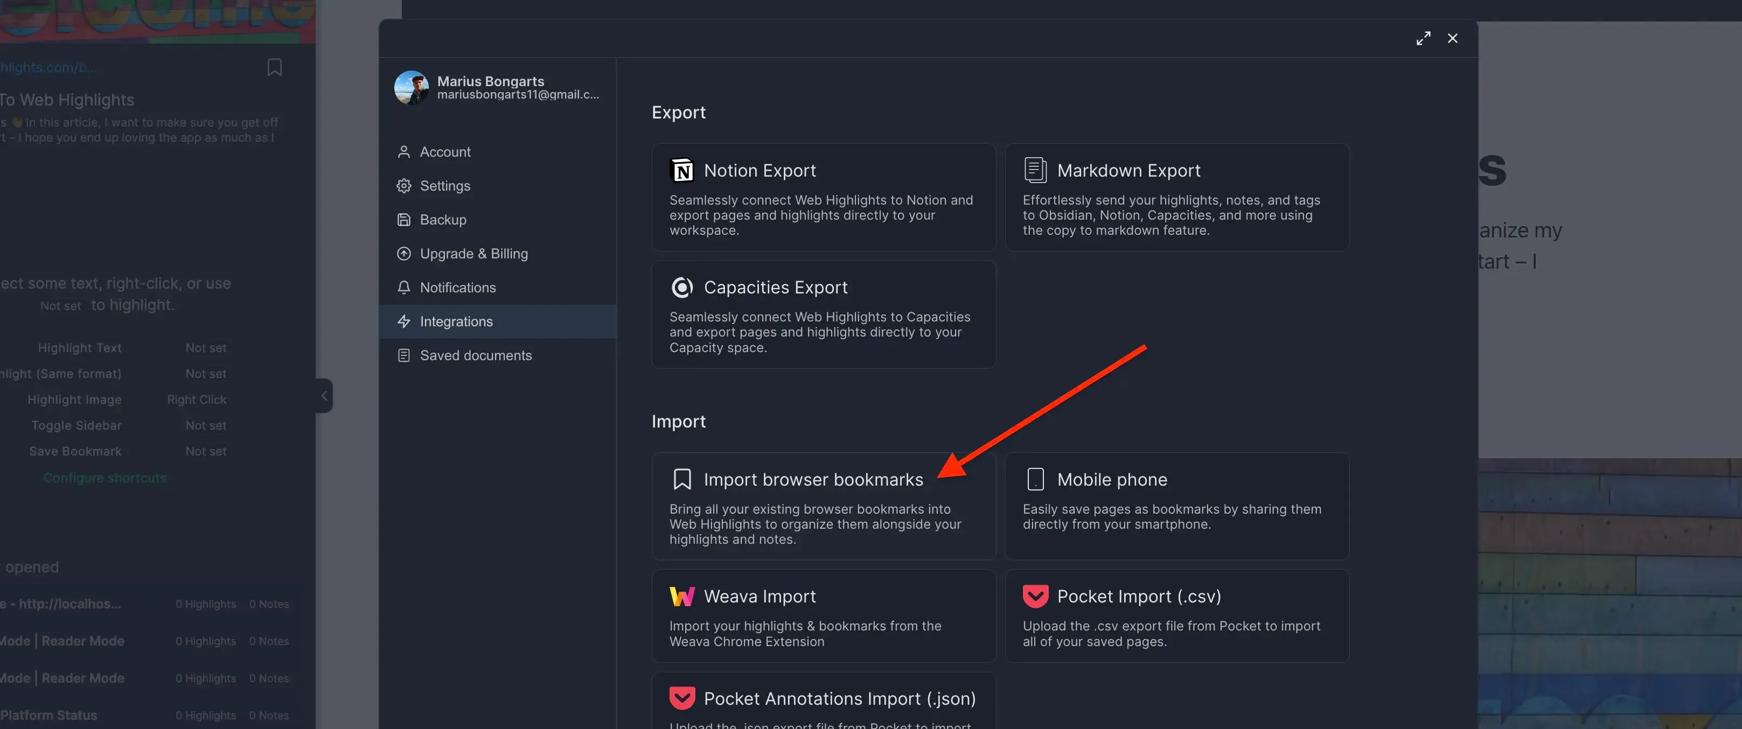The height and width of the screenshot is (729, 1742).
Task: Open the Pocket Import (.csv) card
Action: coord(1176,615)
